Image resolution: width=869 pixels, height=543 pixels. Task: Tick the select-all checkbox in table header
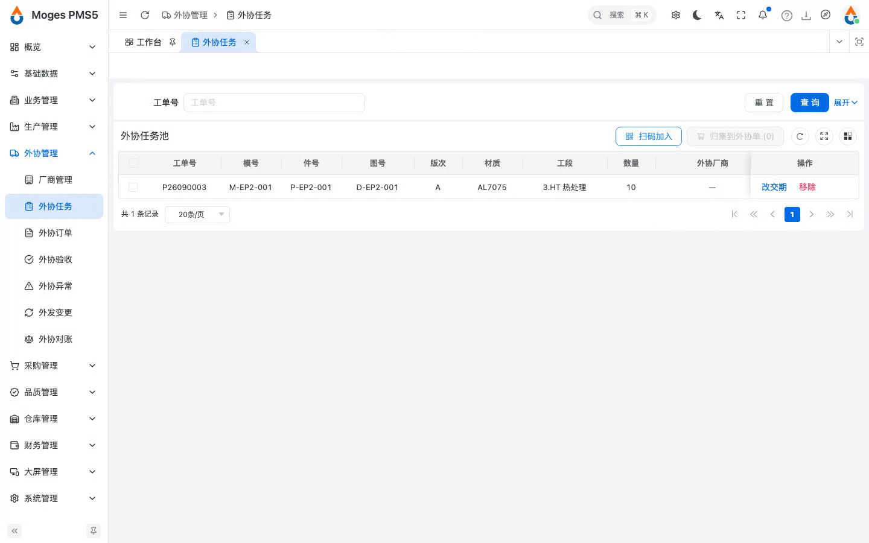click(x=133, y=163)
